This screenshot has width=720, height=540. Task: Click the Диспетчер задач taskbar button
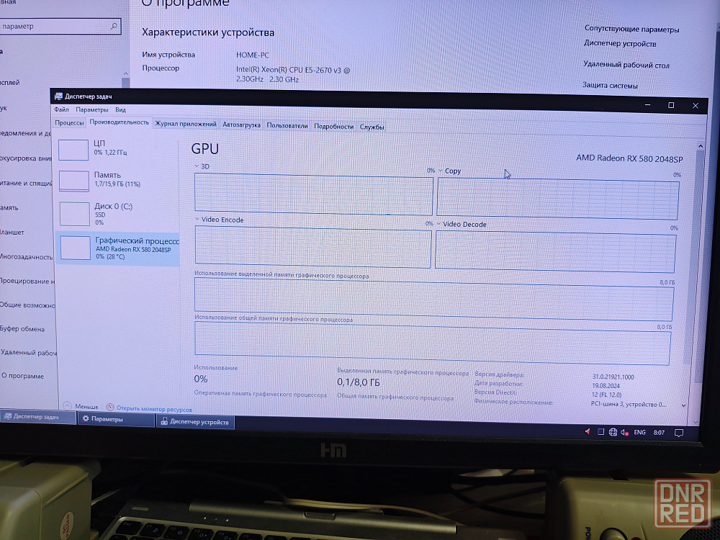click(x=37, y=416)
